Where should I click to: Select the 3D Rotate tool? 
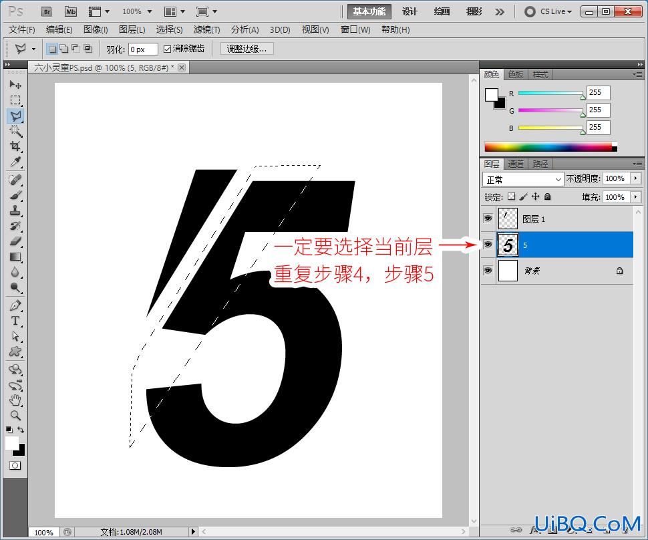tap(15, 370)
